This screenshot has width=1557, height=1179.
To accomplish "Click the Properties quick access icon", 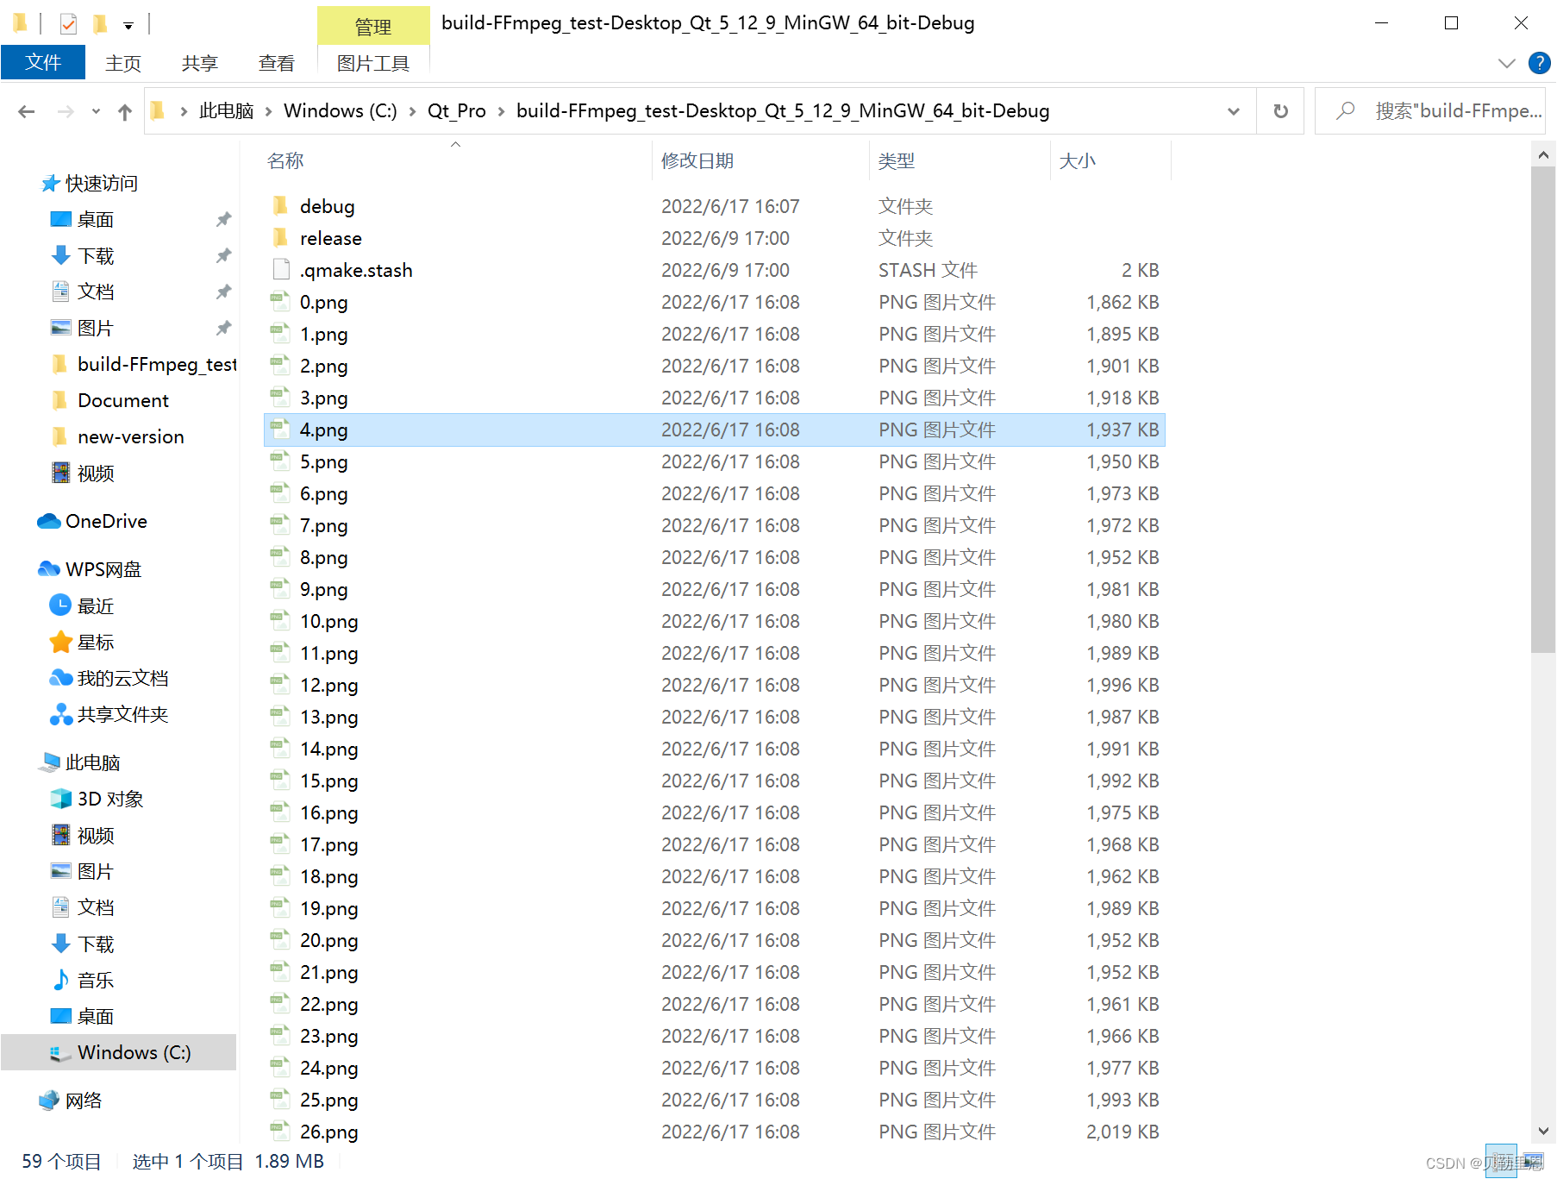I will [68, 23].
